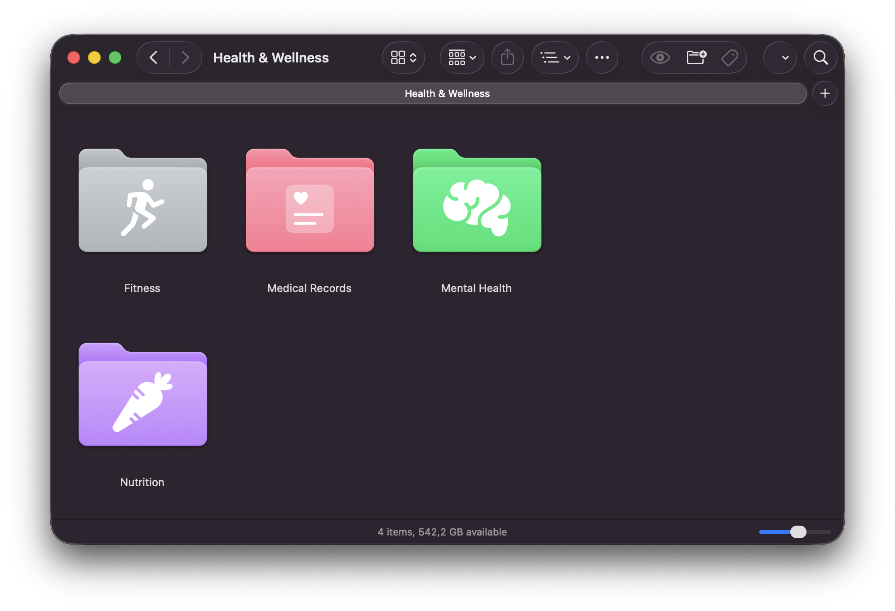Click the green zoom window button
Screen dimensions: 895x611
(115, 58)
